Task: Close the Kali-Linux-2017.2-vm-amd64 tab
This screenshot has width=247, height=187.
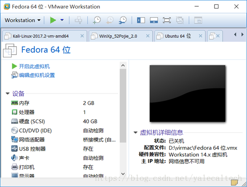Action: point(82,36)
